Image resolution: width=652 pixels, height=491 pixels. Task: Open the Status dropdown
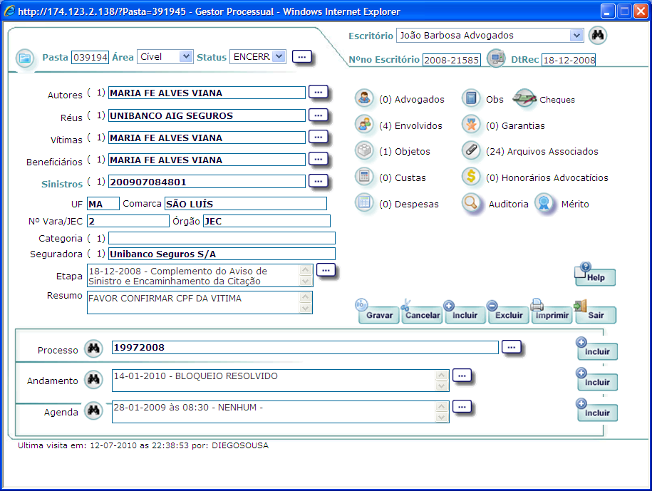point(279,56)
